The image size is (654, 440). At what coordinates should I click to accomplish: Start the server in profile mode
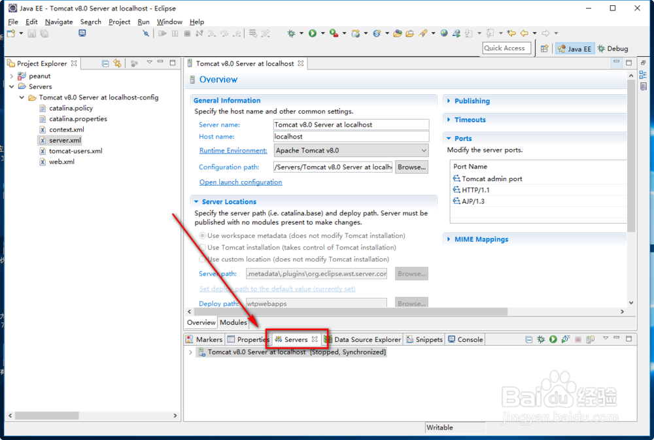click(565, 339)
